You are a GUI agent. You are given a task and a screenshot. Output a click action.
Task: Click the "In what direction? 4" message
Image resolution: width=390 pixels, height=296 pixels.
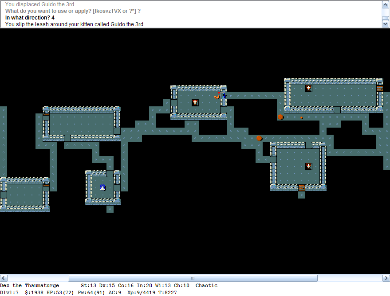30,18
